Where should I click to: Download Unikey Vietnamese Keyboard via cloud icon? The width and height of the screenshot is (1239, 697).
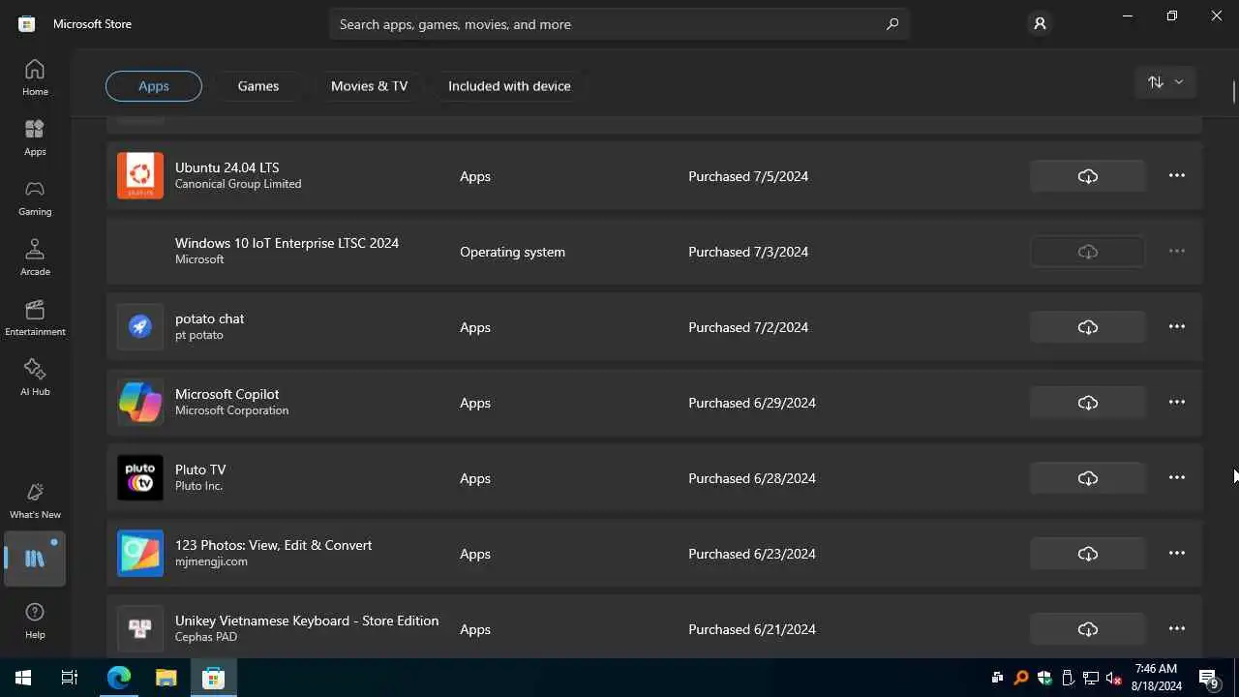(1088, 629)
